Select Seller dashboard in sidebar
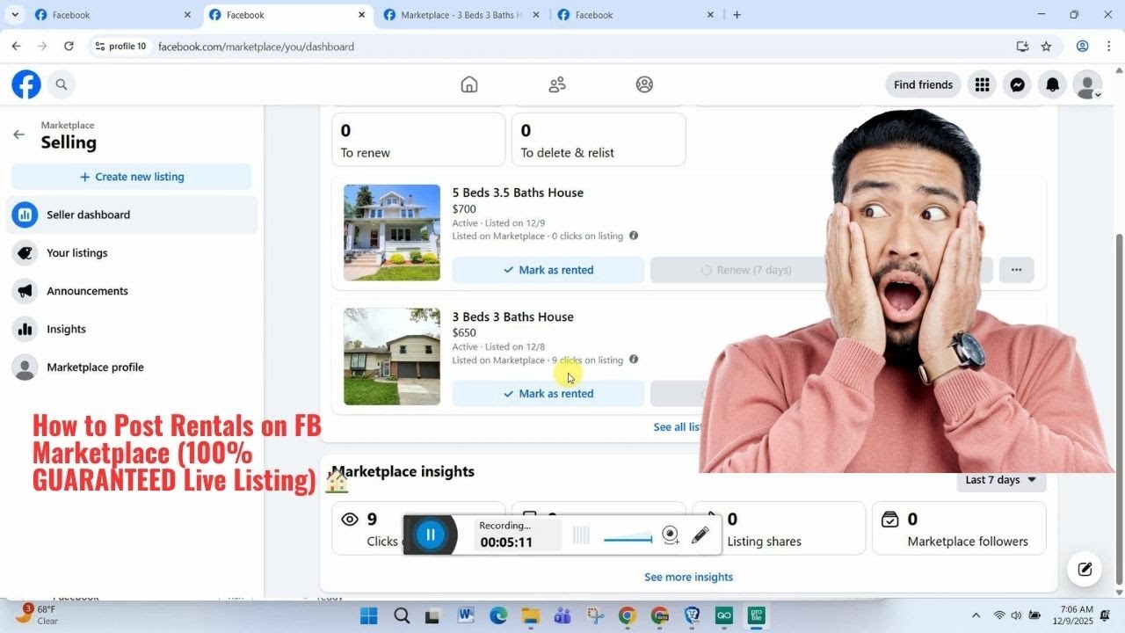 tap(132, 215)
